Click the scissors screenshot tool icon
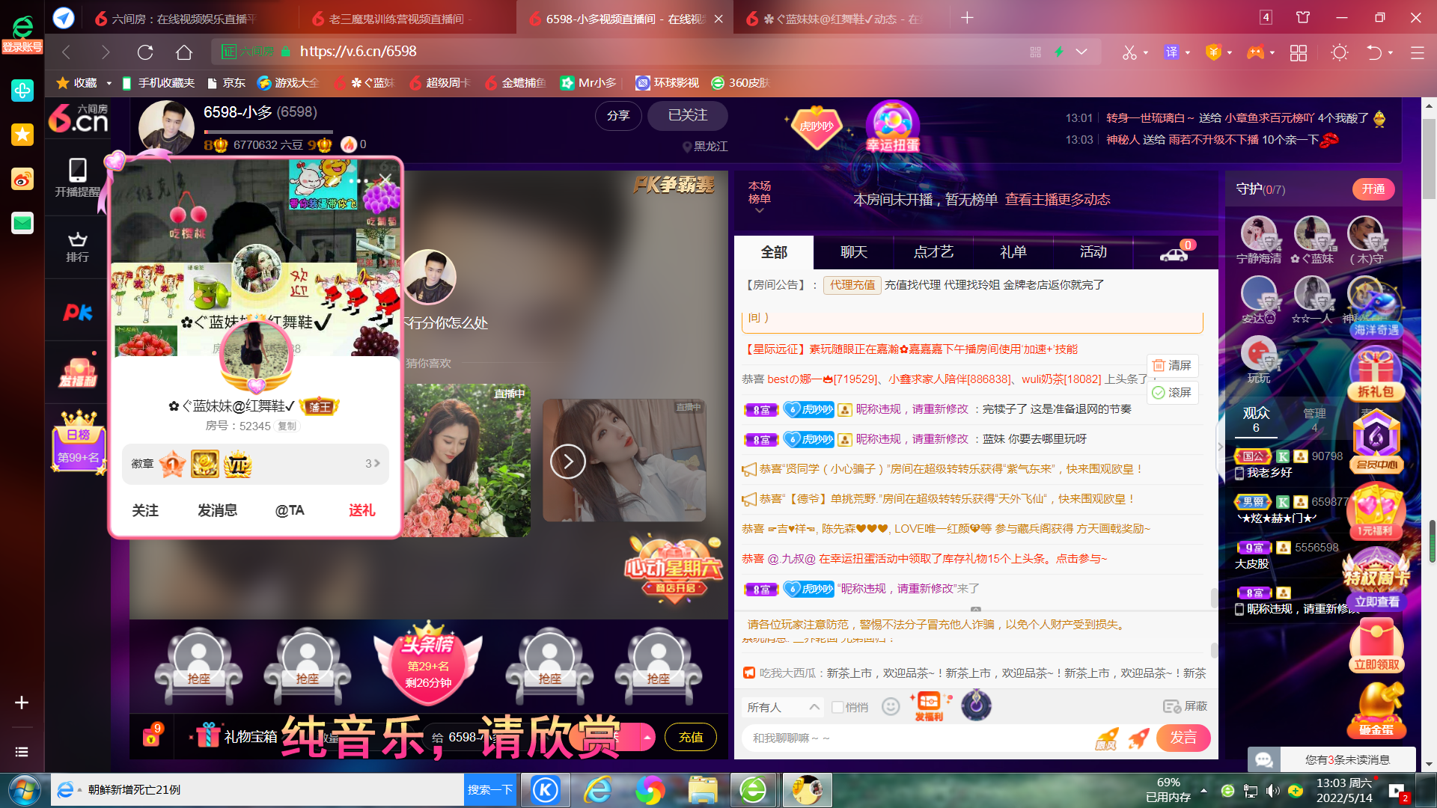 (1129, 52)
